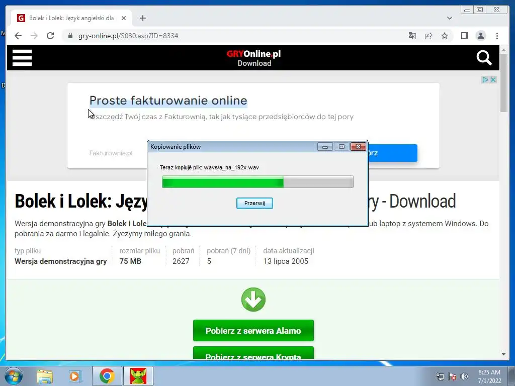Click the GRYOnline.pl logo

click(x=253, y=54)
